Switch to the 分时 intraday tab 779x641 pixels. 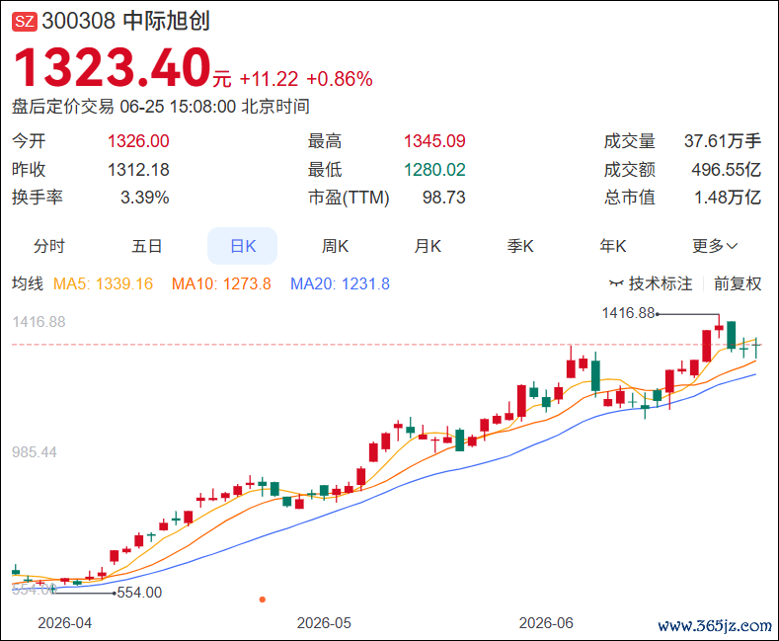(x=48, y=246)
